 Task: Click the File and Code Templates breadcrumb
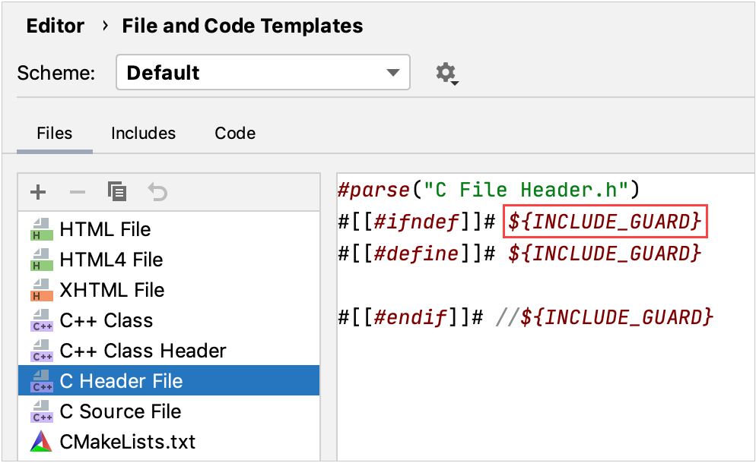[242, 25]
